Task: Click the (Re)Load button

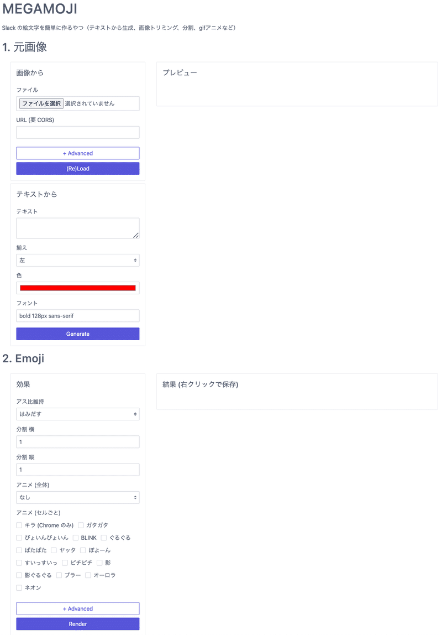Action: tap(78, 169)
